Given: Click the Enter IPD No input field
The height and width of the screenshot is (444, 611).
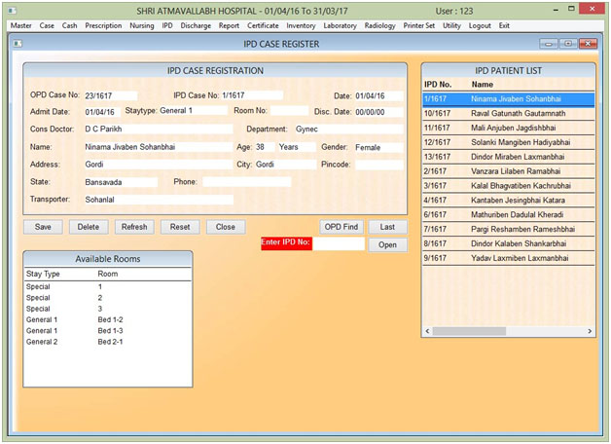Looking at the screenshot, I should pos(339,243).
